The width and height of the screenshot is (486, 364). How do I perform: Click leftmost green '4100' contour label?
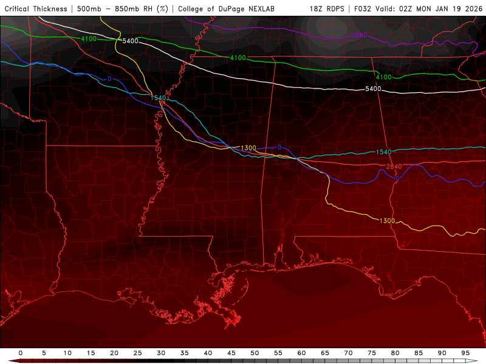(x=89, y=39)
